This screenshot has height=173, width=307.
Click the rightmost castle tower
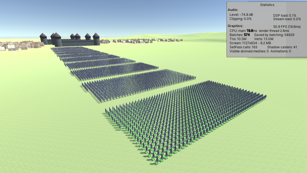click(x=96, y=39)
